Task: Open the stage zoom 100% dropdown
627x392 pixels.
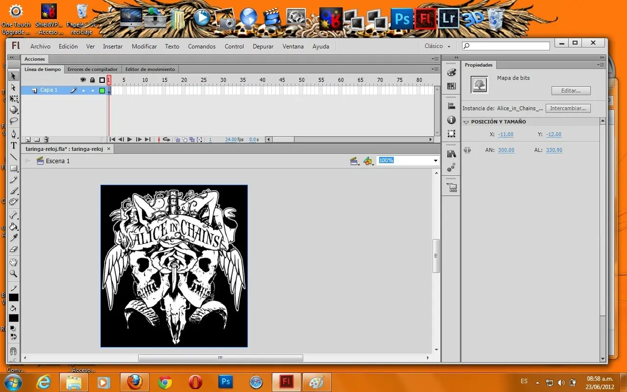Action: (435, 161)
